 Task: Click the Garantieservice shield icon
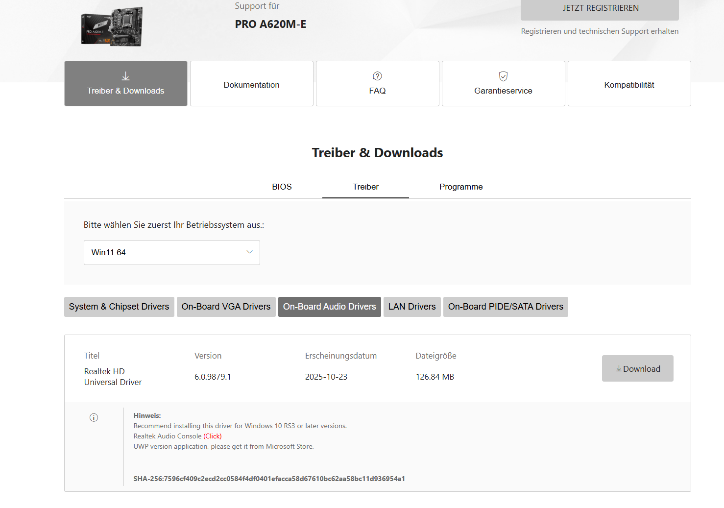click(503, 76)
